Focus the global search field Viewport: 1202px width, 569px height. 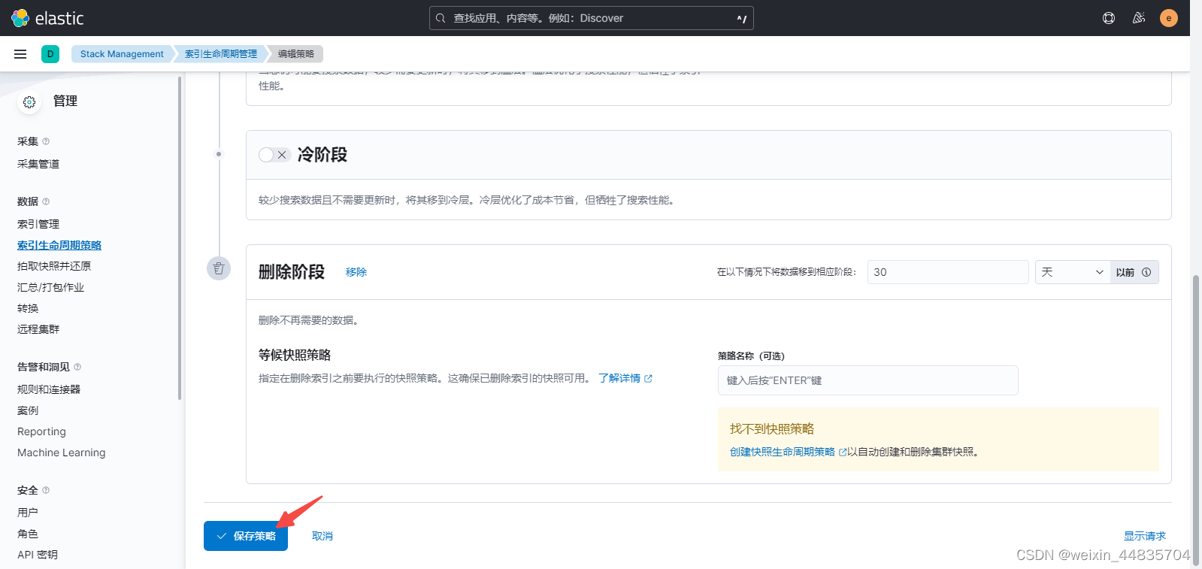pos(592,18)
